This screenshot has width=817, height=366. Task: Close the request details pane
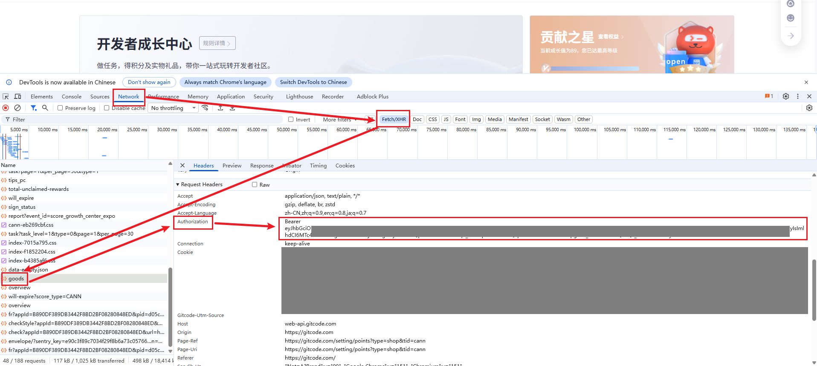pyautogui.click(x=183, y=165)
